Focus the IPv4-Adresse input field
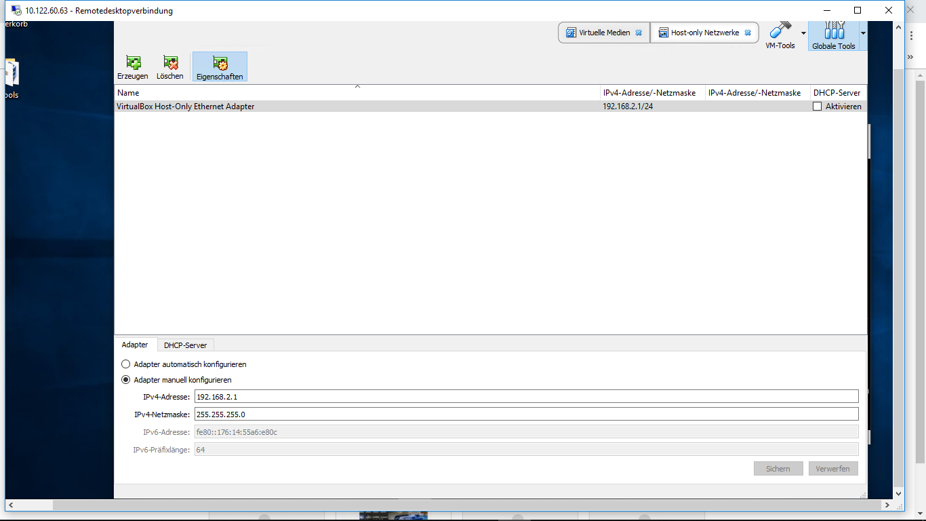This screenshot has height=521, width=926. pyautogui.click(x=526, y=397)
